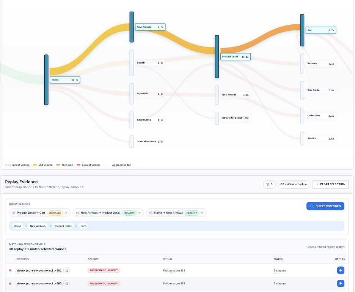355x292 pixels.
Task: Click the Lowest volume legend swatch
Action: (x=79, y=165)
